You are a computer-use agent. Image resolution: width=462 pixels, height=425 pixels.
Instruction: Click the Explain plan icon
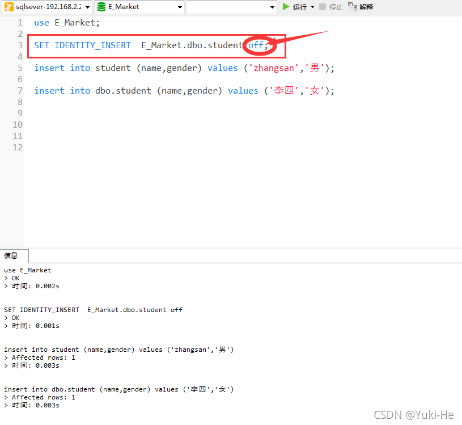pos(353,6)
